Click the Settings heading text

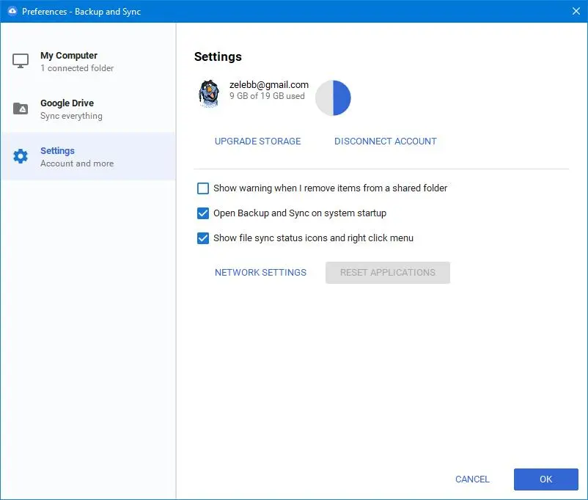[x=218, y=56]
